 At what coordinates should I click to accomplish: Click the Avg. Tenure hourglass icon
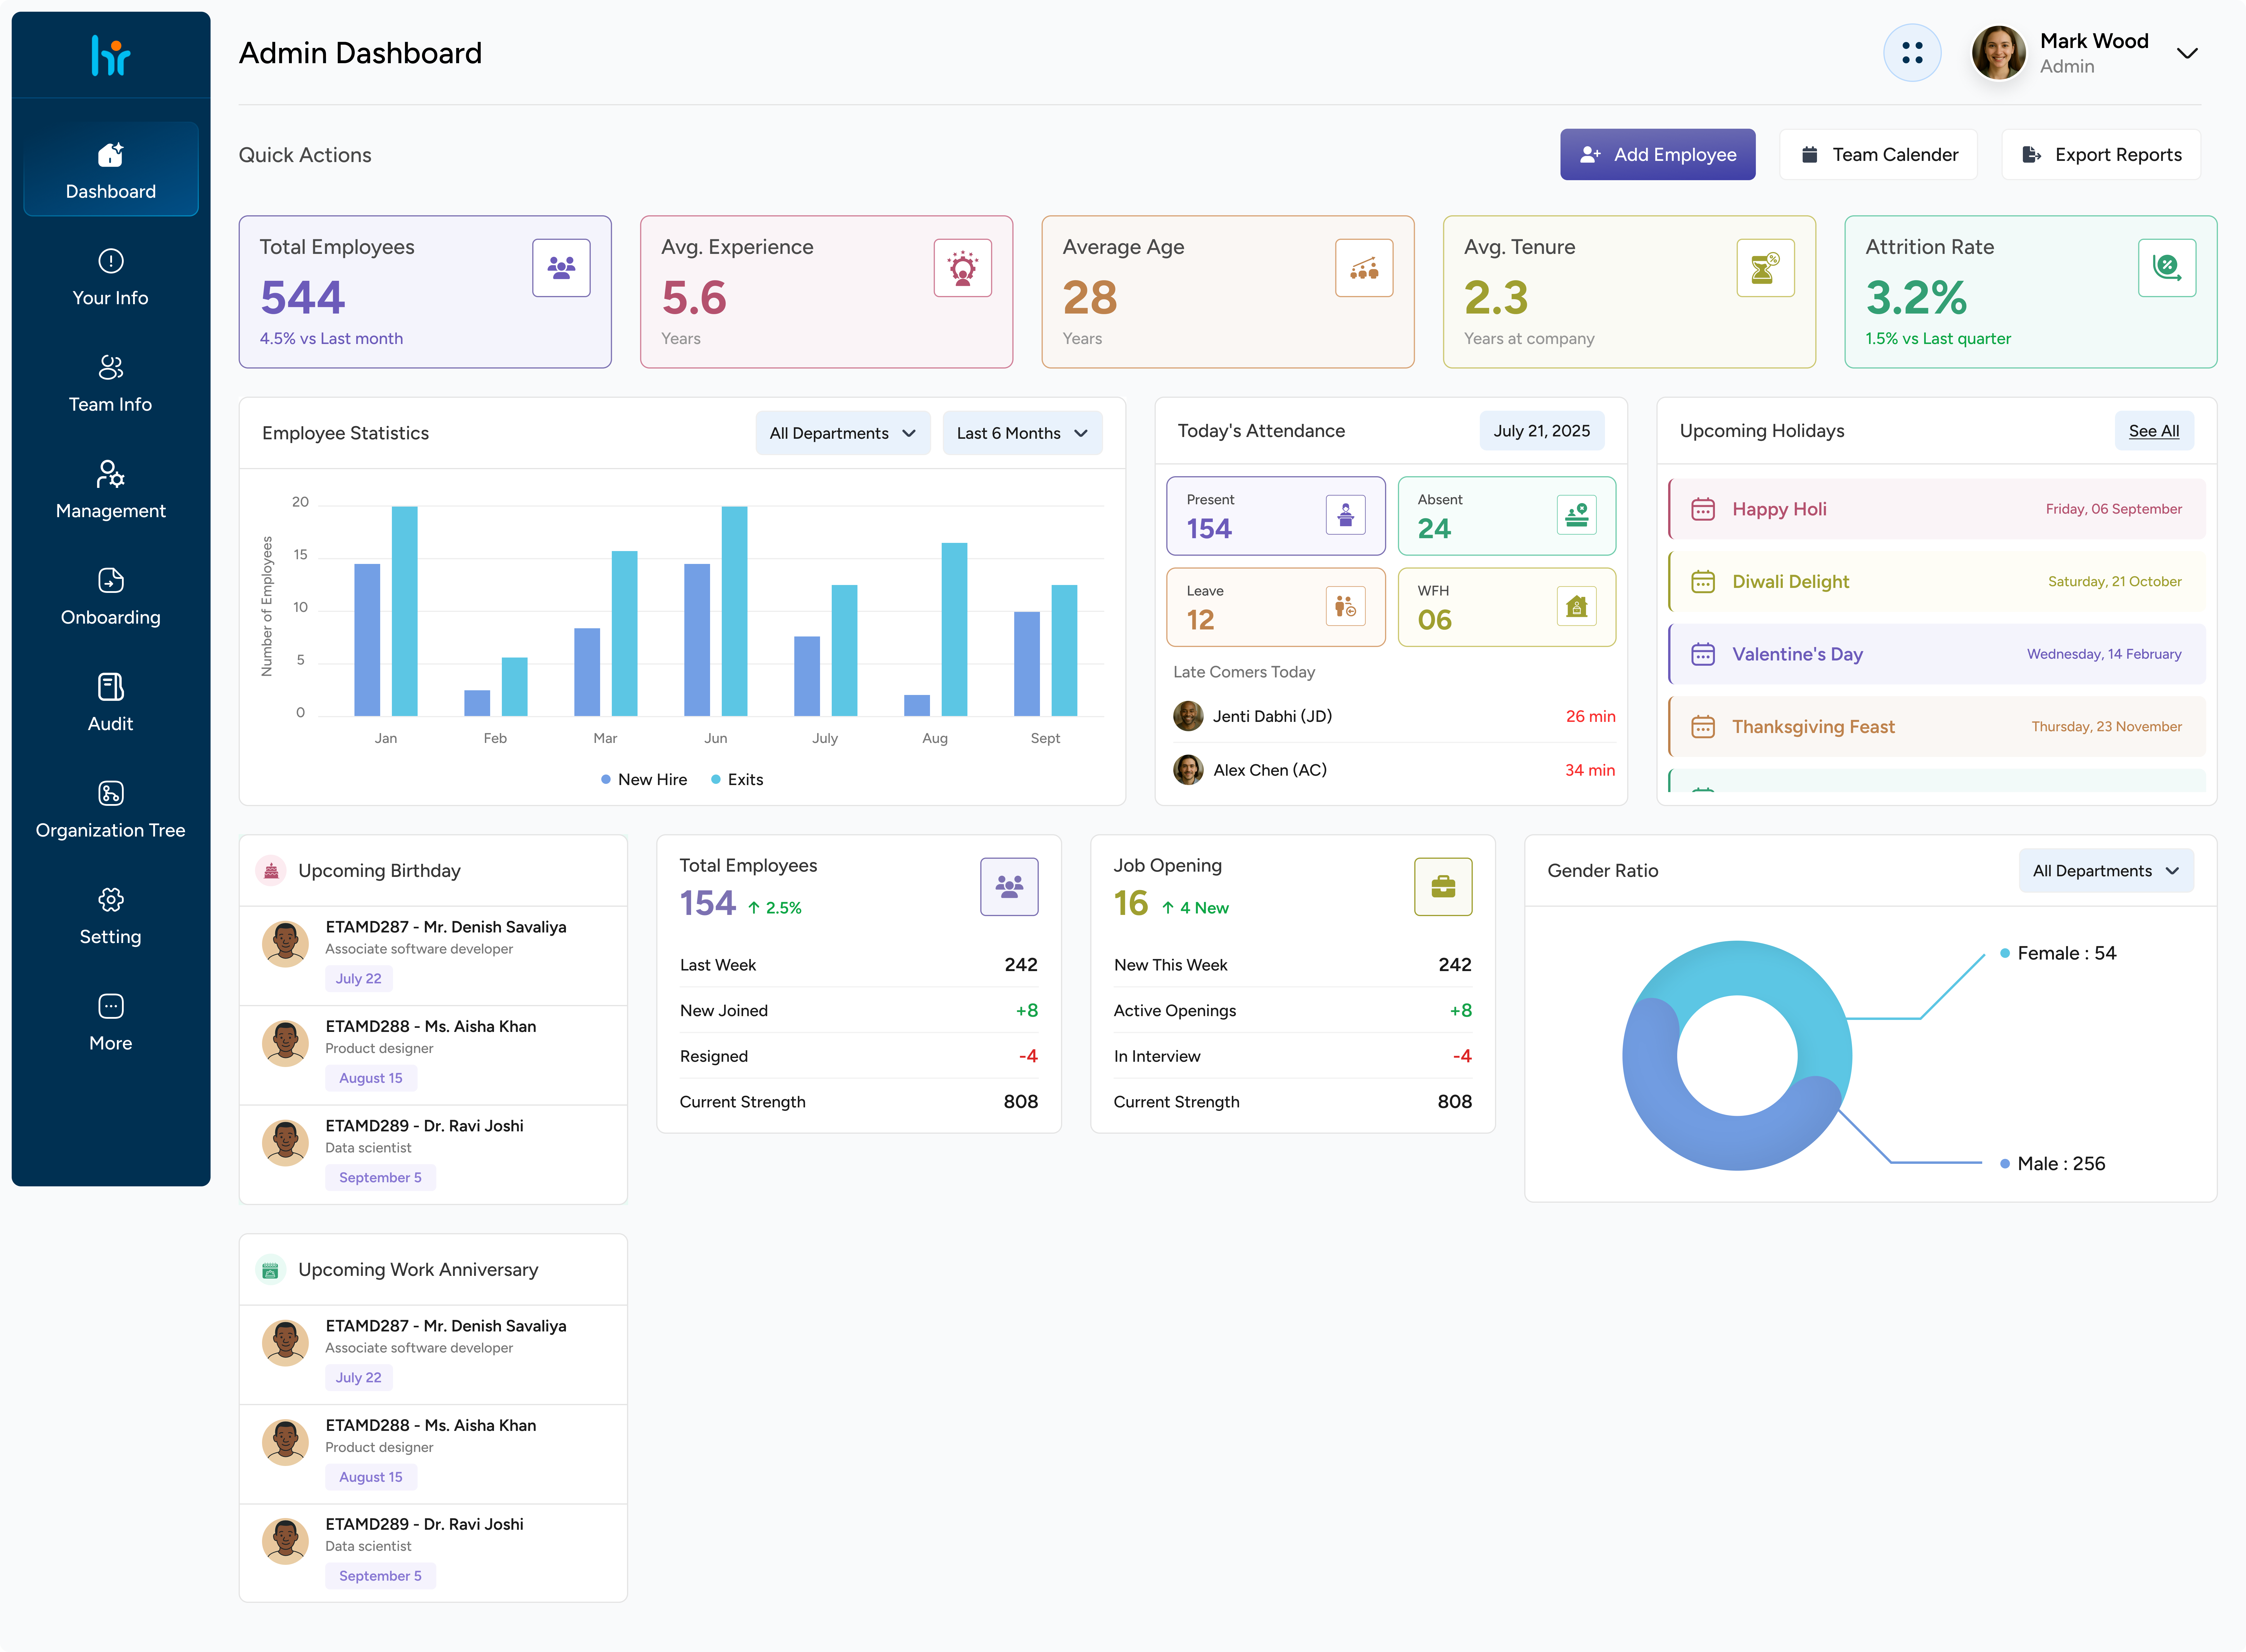[1765, 268]
